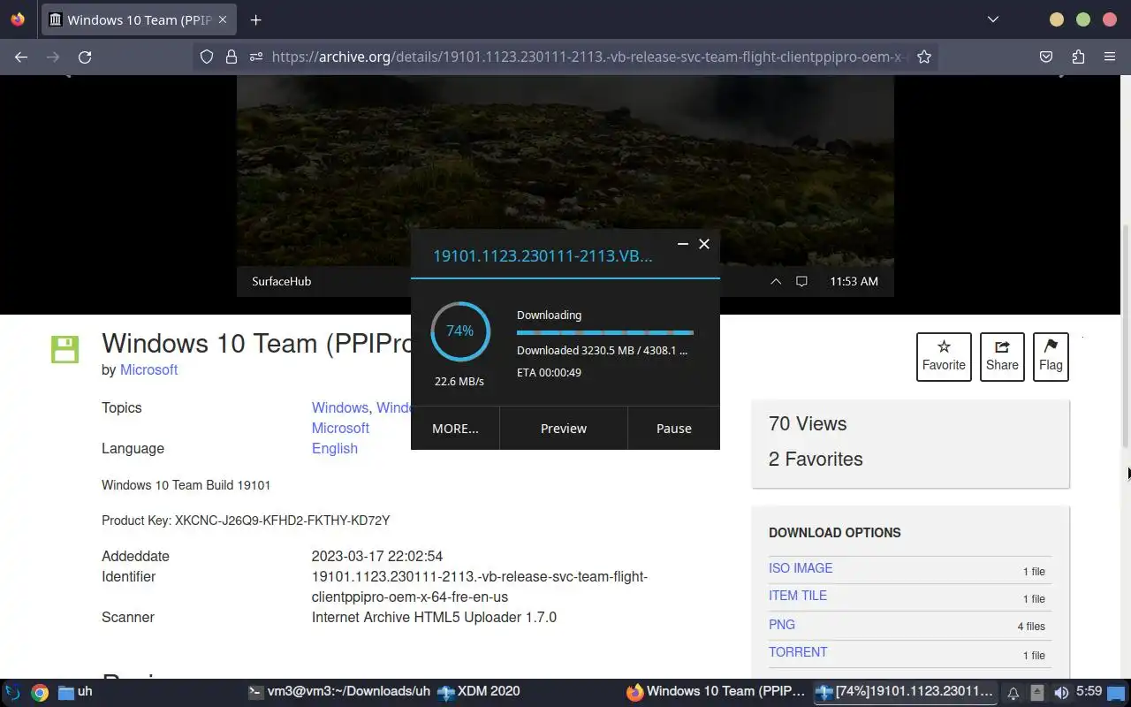Viewport: 1131px width, 707px height.
Task: Open the Microsoft topic link
Action: (340, 428)
